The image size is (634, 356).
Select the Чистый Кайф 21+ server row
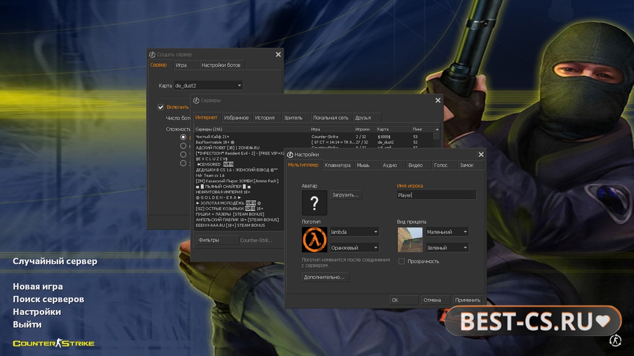[314, 137]
